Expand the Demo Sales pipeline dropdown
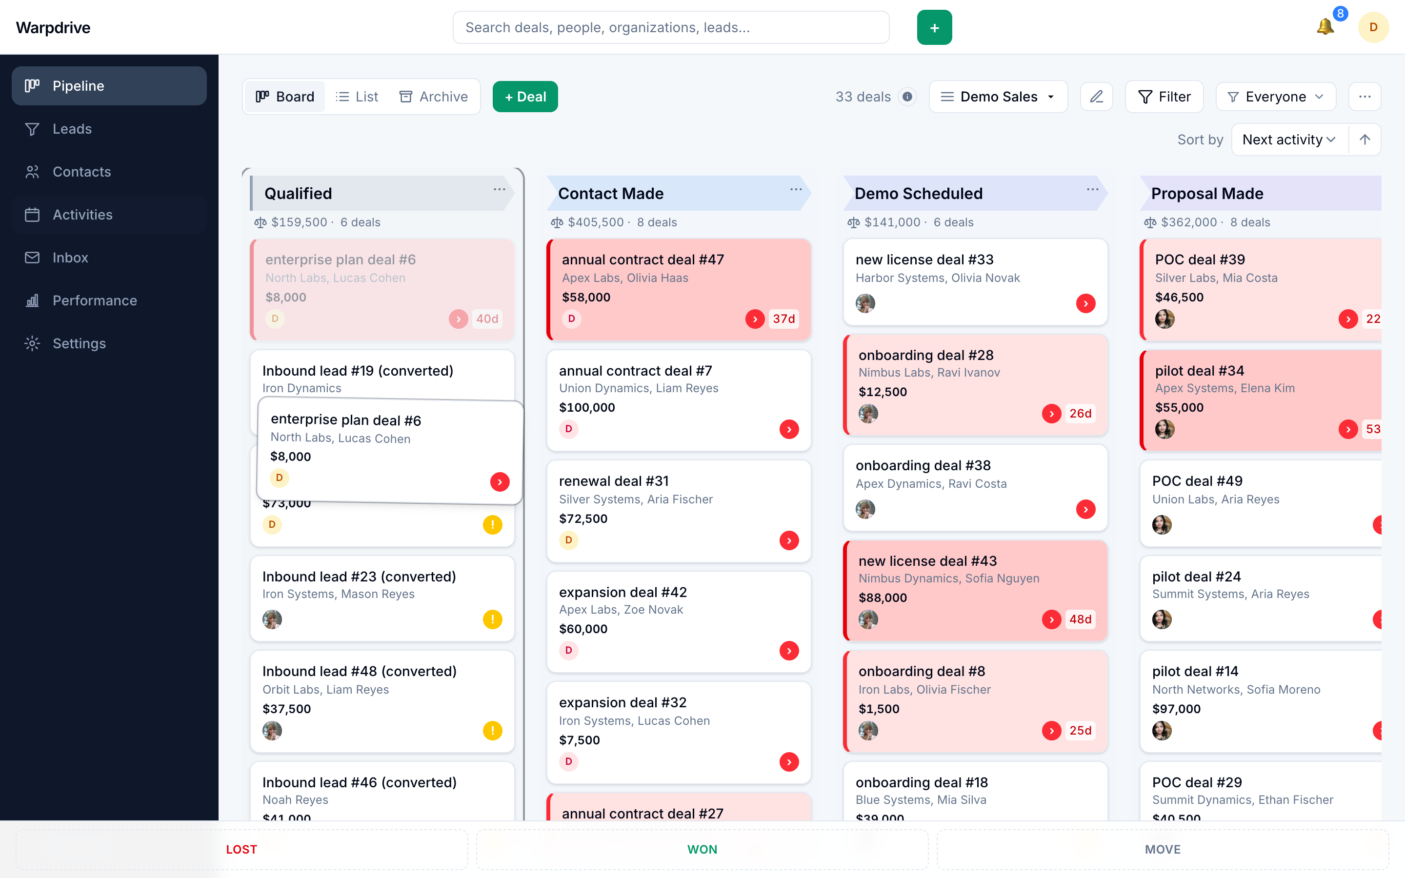 point(998,97)
